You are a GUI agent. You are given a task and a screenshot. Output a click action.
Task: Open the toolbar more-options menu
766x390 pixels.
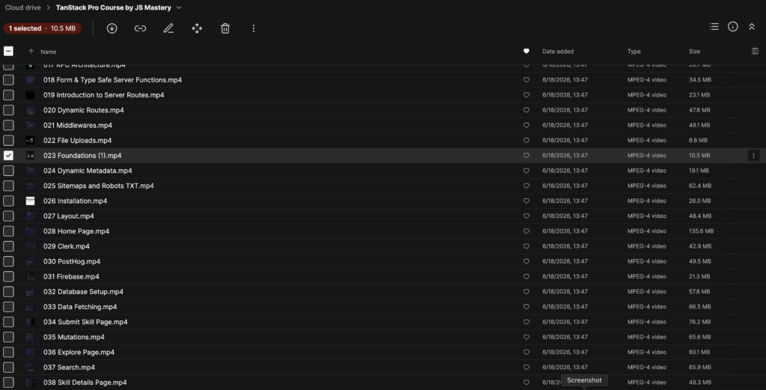tap(253, 28)
